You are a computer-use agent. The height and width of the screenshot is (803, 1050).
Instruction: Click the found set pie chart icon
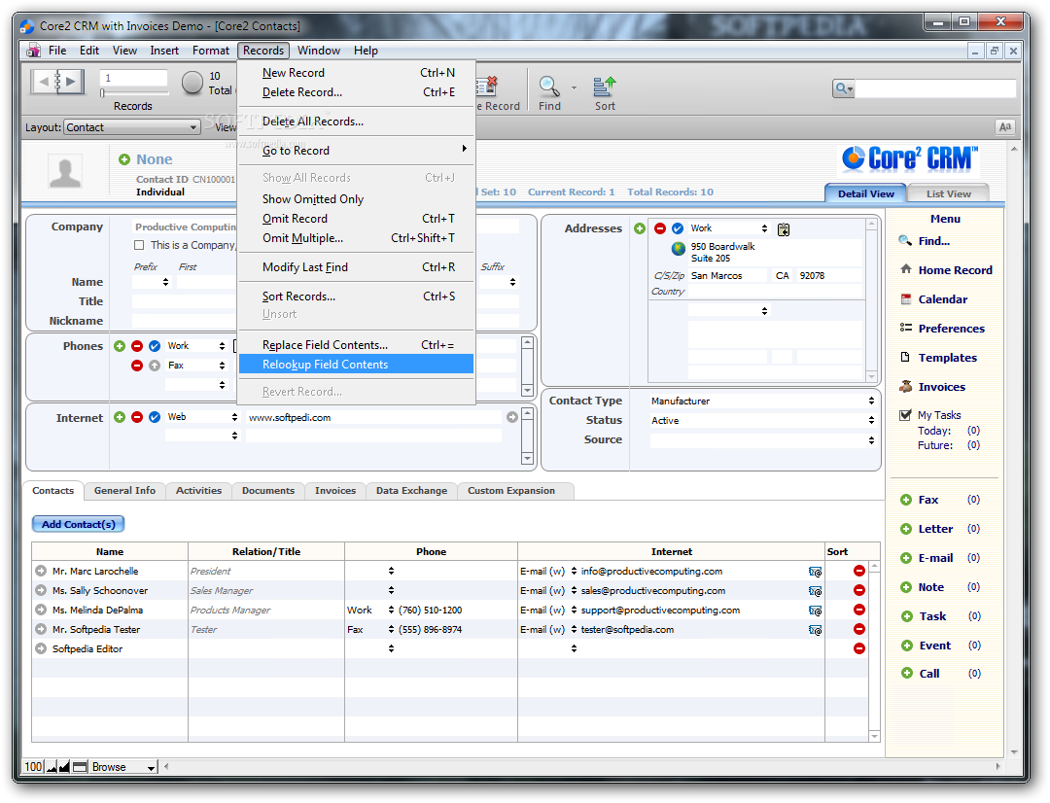click(x=192, y=83)
